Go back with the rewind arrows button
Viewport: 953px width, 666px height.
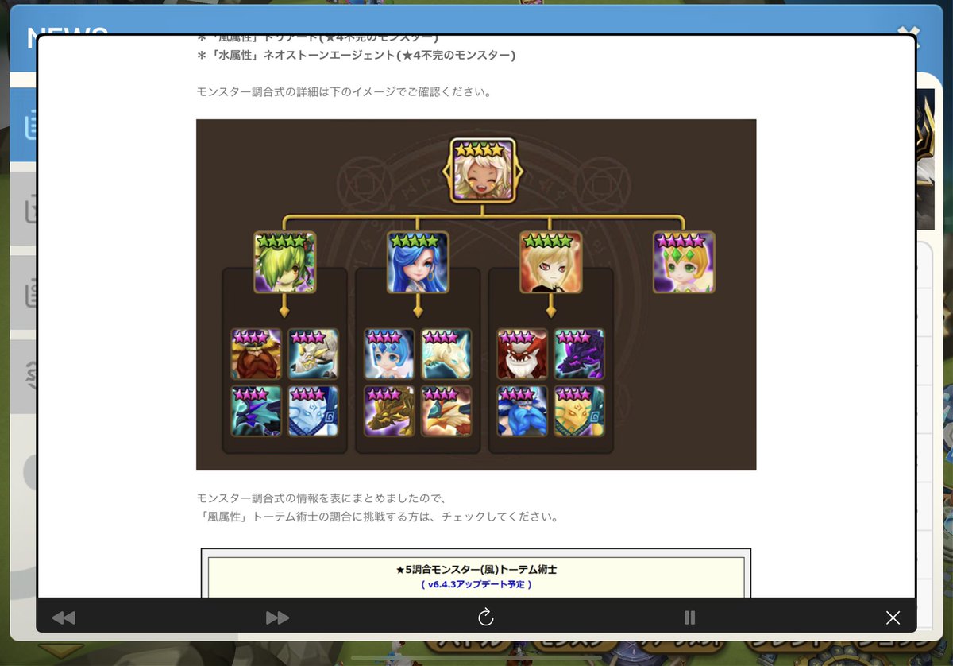pos(64,618)
